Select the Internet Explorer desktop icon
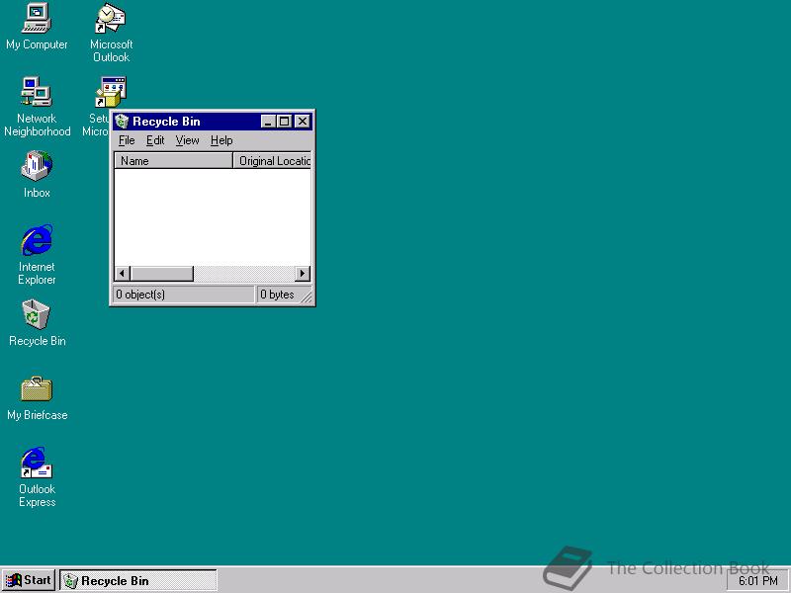791x593 pixels. coord(37,255)
